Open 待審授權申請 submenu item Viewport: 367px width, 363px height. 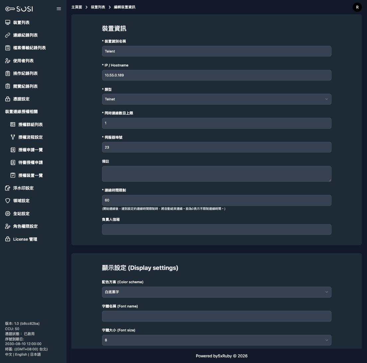pos(31,163)
